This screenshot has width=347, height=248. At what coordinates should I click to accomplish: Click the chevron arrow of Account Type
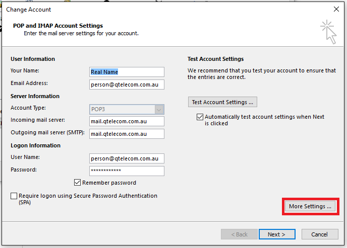click(159, 109)
